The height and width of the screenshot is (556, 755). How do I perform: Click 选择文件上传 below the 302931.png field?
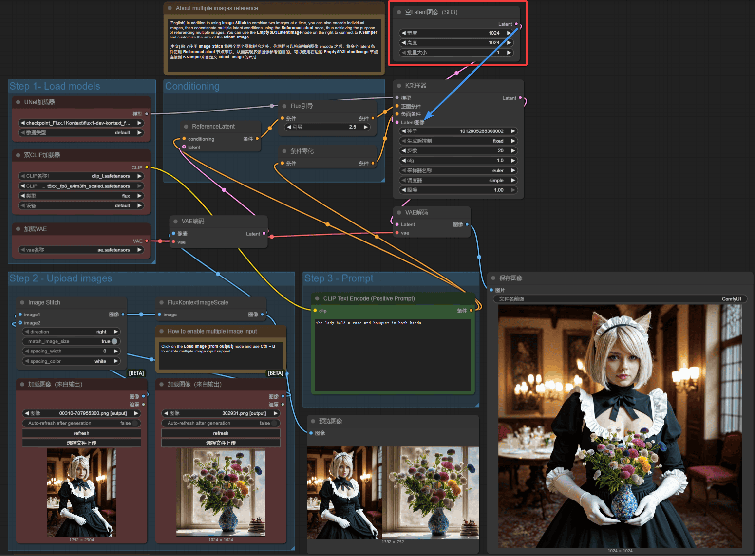tap(220, 443)
